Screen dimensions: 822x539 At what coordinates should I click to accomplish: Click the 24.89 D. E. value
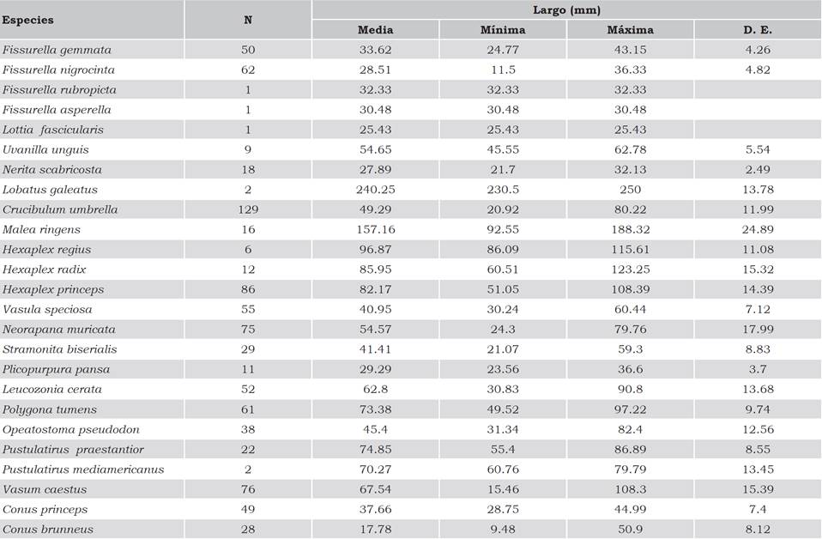pos(758,229)
